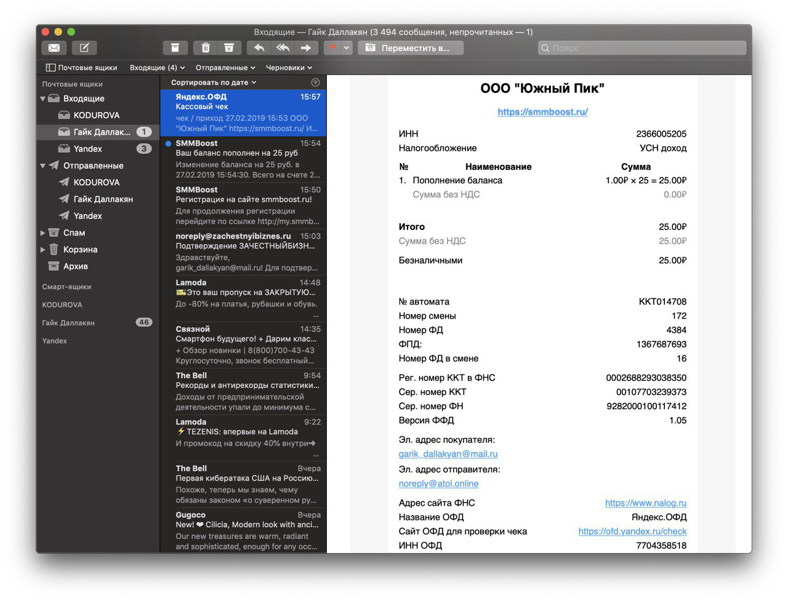This screenshot has height=601, width=788.
Task: Click the garik_dallakyan@mail.ru email link
Action: tap(448, 454)
